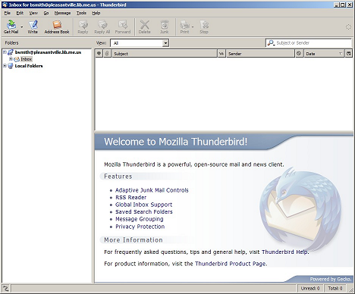
Task: Visit the Thunderbird Help link
Action: (x=284, y=252)
